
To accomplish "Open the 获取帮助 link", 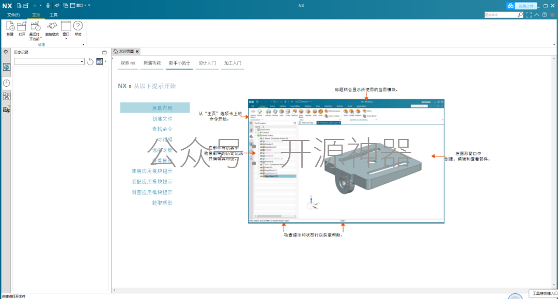I will pyautogui.click(x=162, y=202).
